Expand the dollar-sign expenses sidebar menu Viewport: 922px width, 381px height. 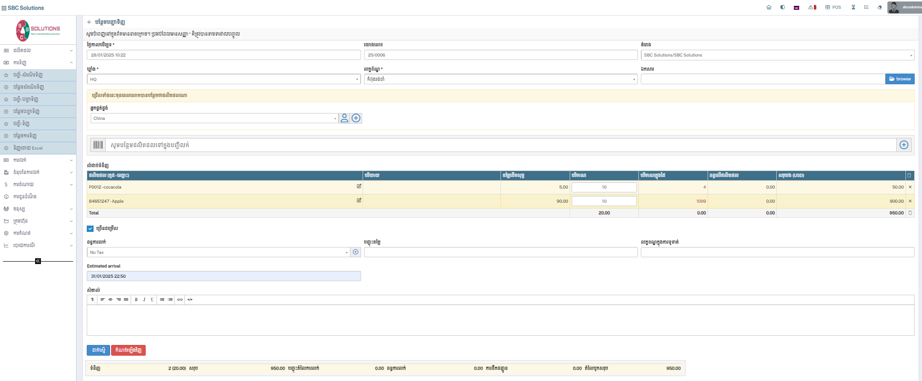(38, 185)
